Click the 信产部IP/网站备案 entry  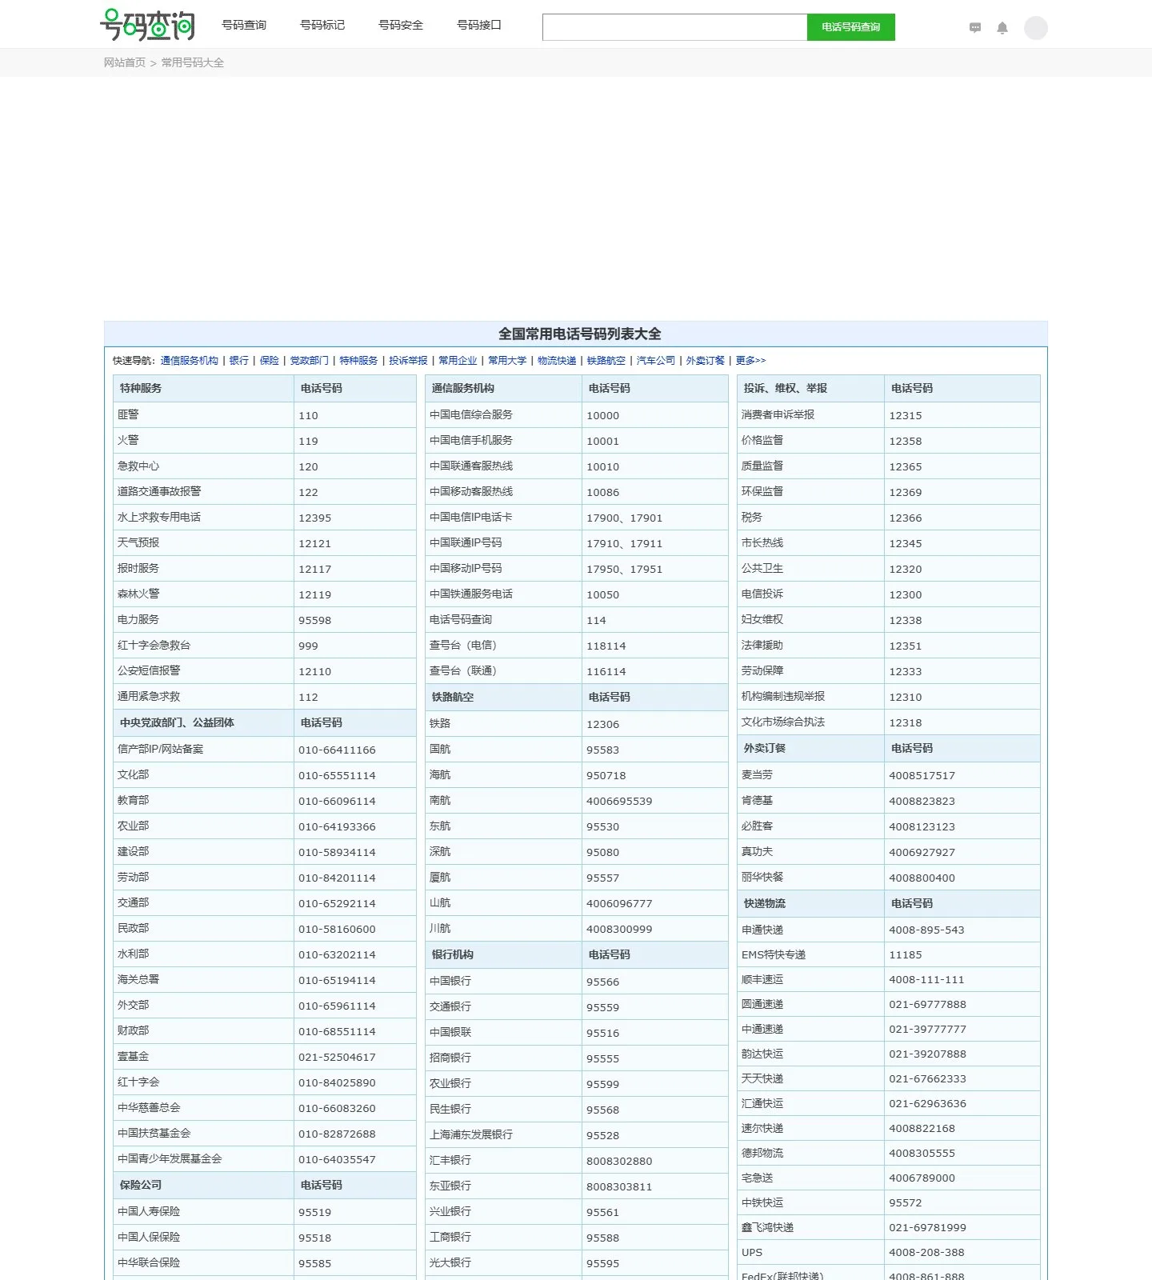click(161, 749)
